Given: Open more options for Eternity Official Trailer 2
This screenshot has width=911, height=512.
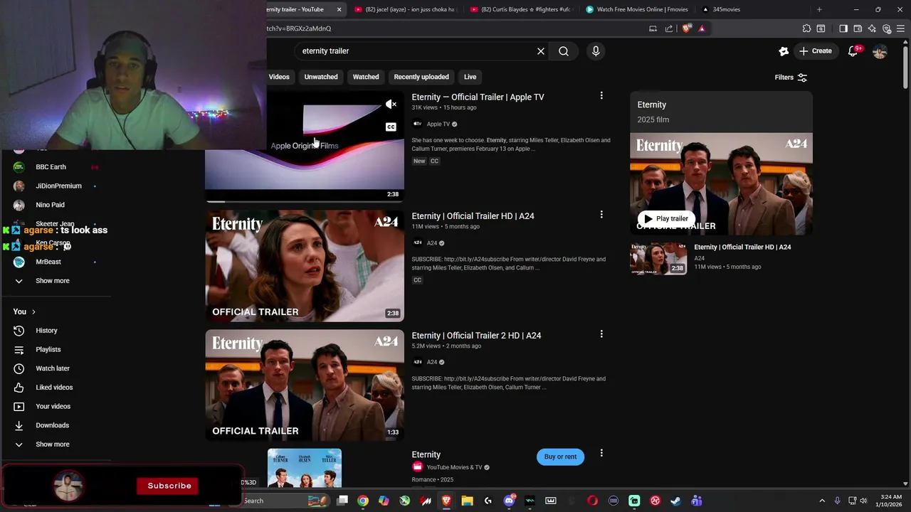Looking at the screenshot, I should point(601,334).
